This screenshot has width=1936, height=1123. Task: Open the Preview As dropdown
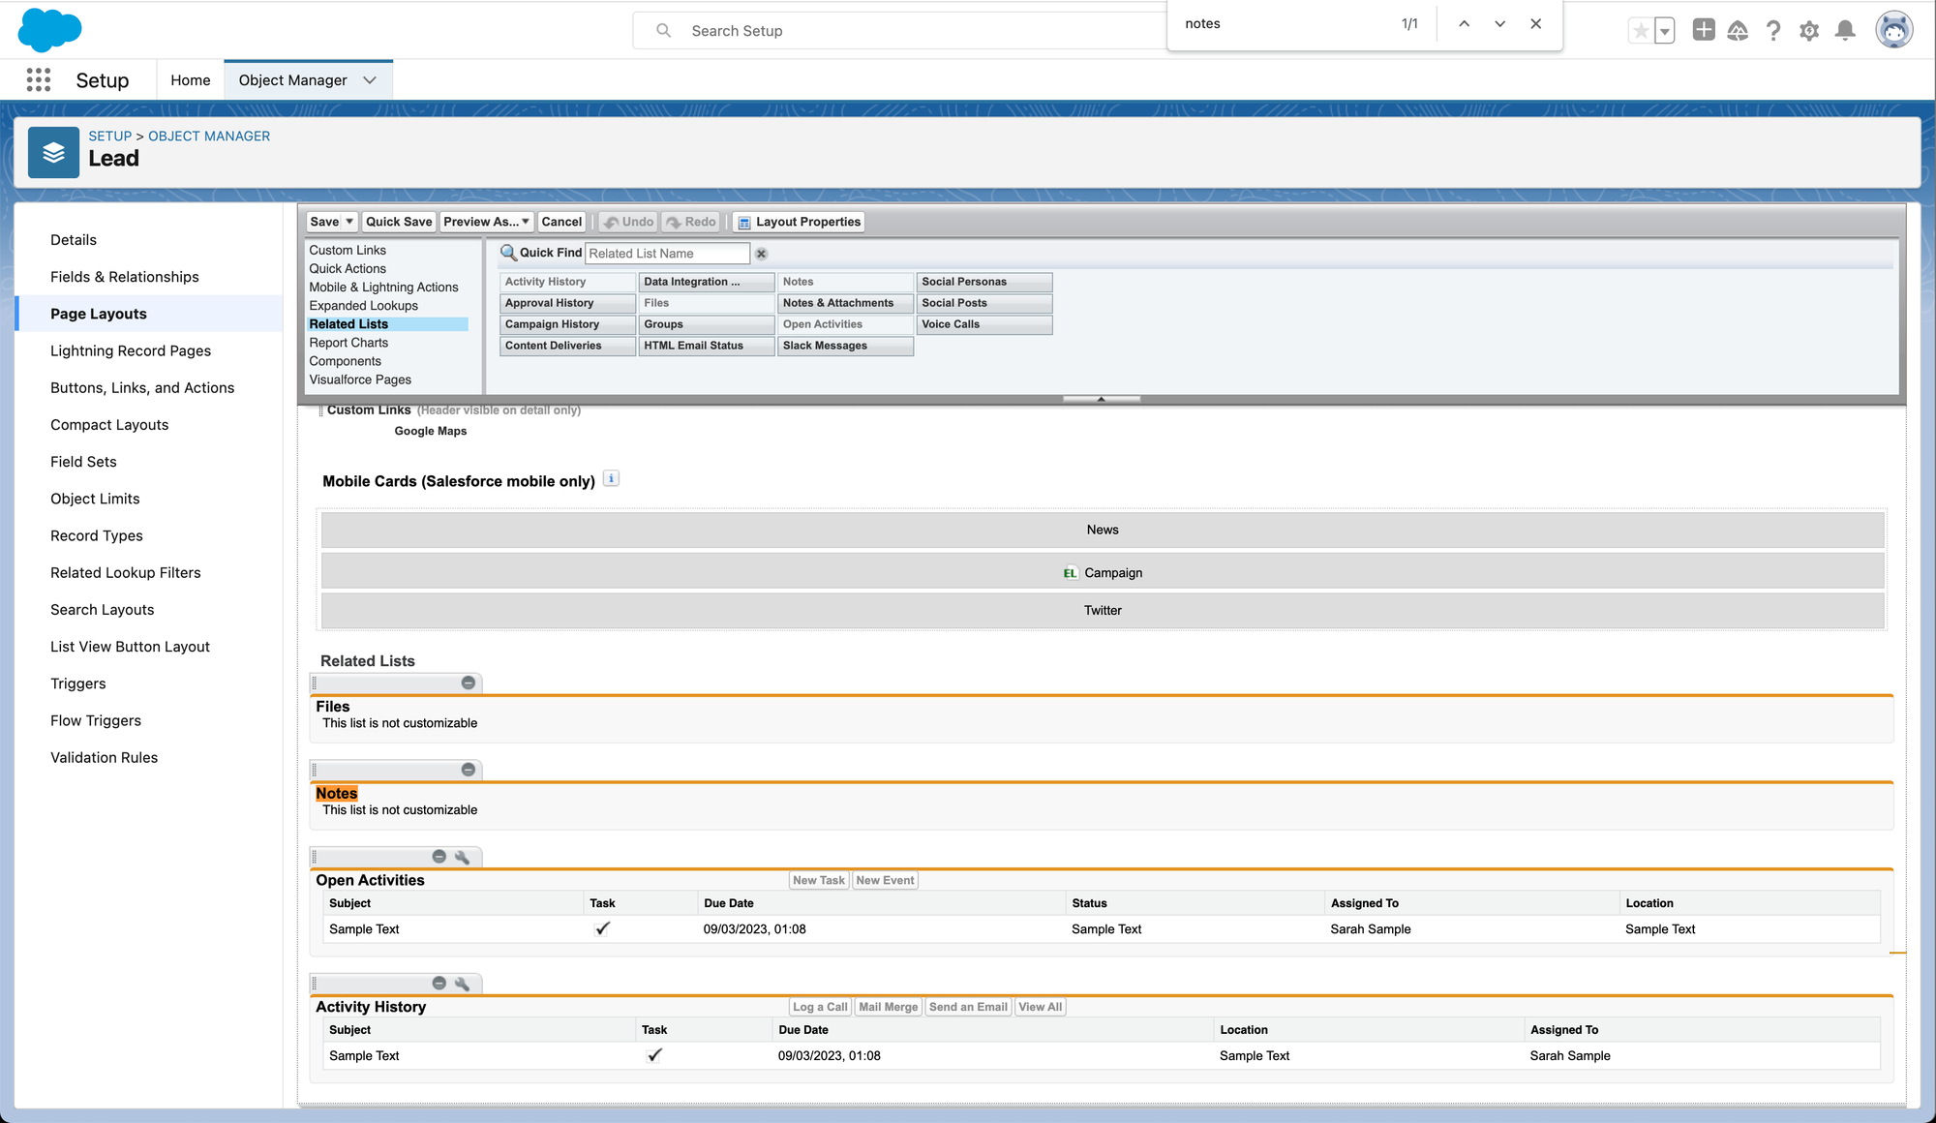pyautogui.click(x=487, y=222)
